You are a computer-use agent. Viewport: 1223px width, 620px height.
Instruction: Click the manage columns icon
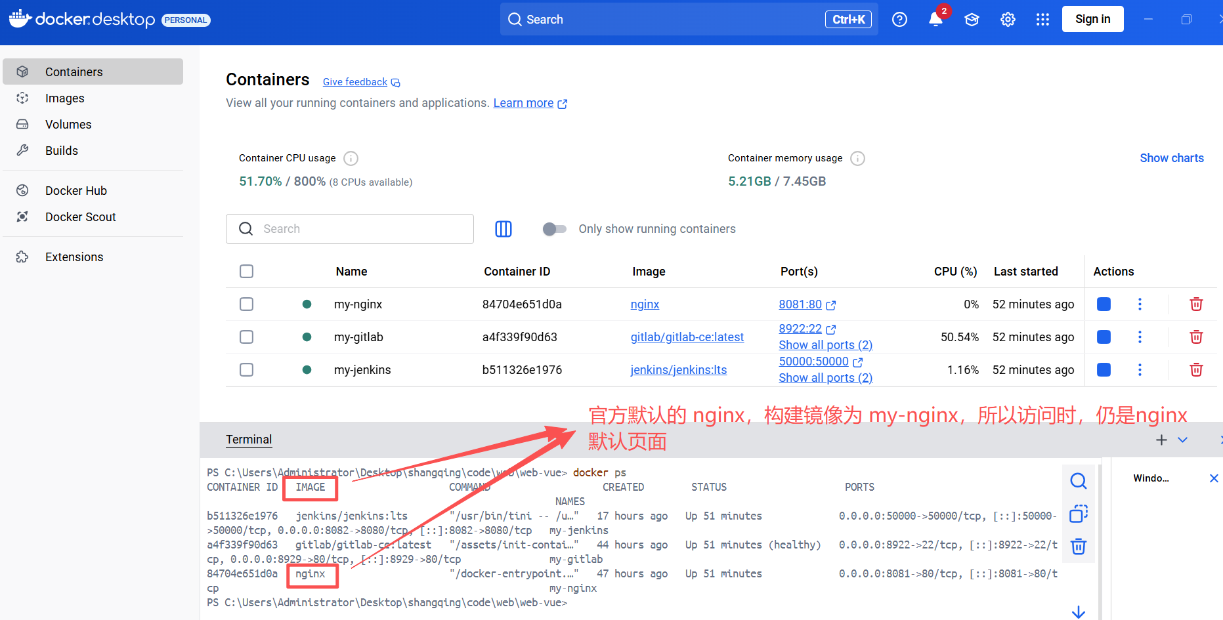504,229
